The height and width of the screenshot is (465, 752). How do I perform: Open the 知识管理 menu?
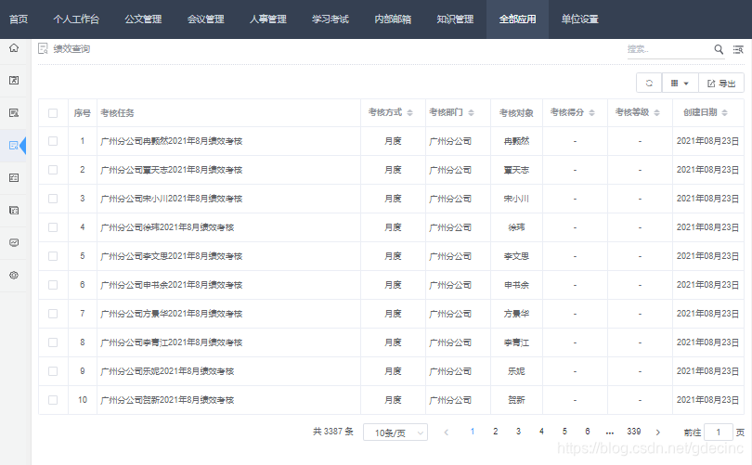455,19
